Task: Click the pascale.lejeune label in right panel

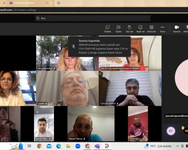Action: [176, 116]
